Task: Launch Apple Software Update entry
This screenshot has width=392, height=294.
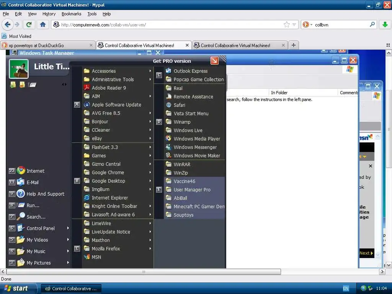Action: [116, 105]
